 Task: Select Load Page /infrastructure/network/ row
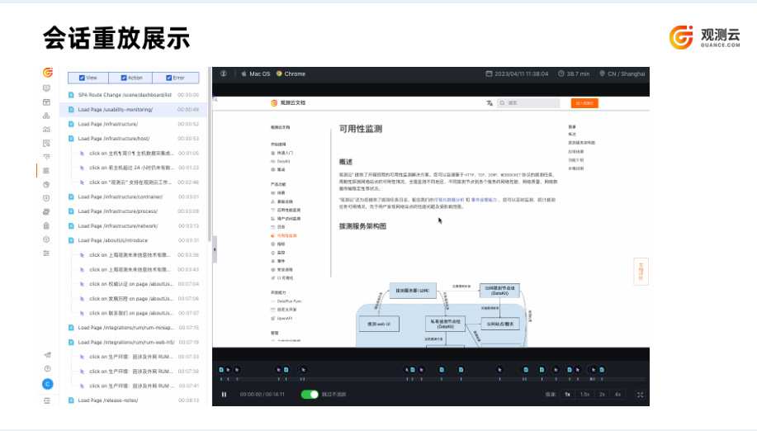[134, 226]
